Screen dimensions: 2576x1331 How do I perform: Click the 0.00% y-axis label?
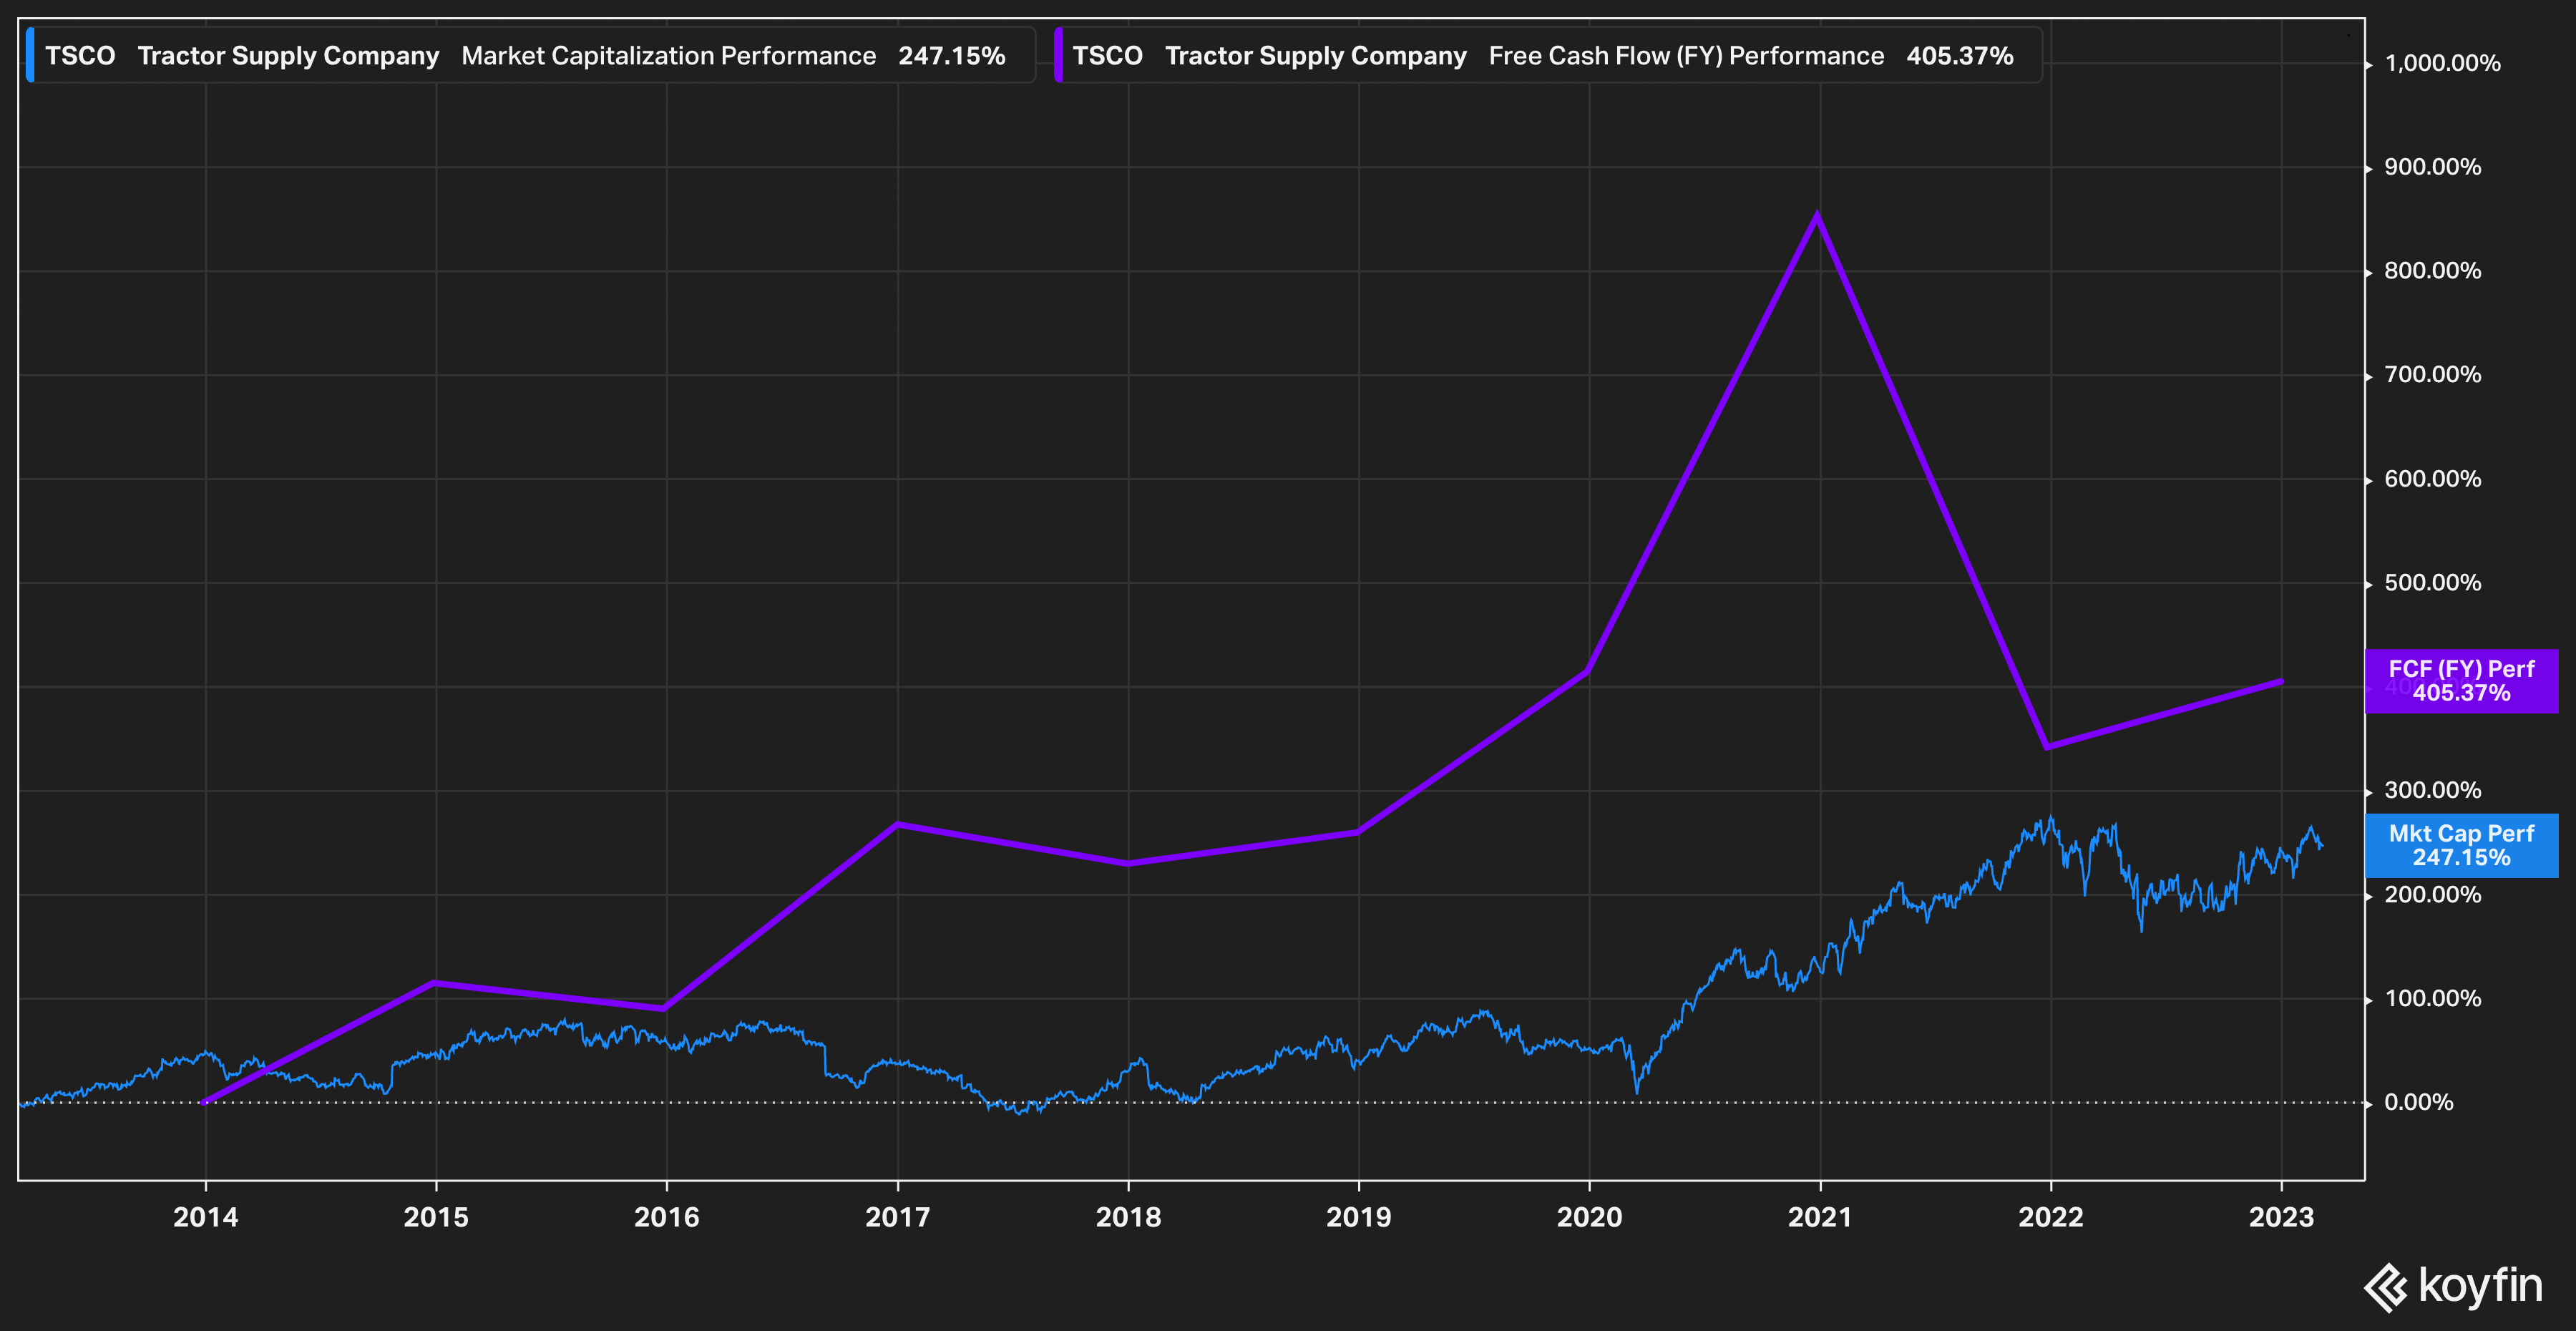2418,1103
